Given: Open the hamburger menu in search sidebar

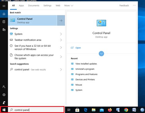Looking at the screenshot, I should [x=4, y=6].
